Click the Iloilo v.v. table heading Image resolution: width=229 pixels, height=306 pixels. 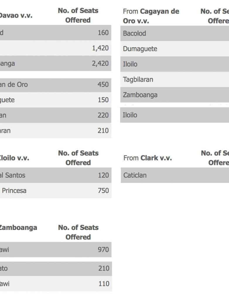click(x=14, y=158)
